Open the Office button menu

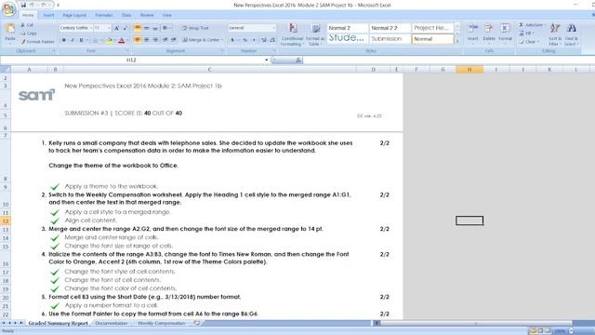8,8
